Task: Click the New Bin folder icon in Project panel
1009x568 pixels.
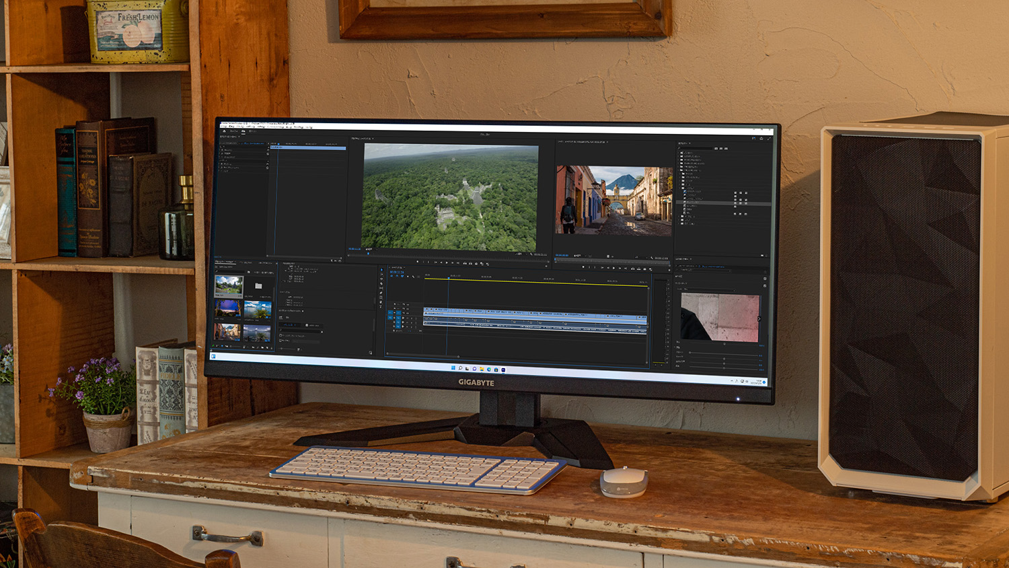Action: pos(262,347)
